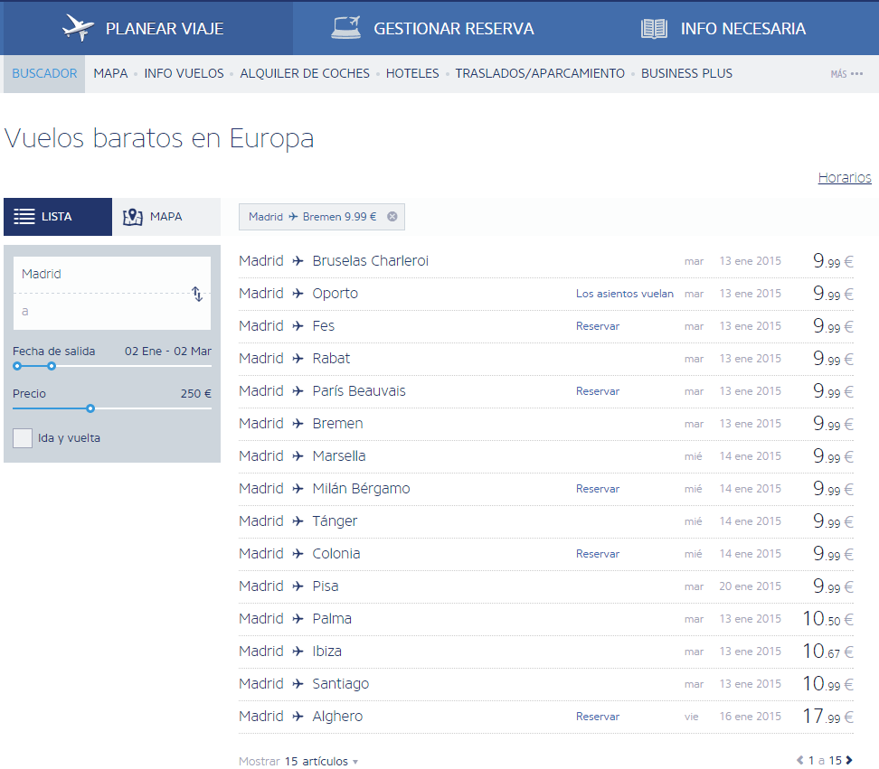
Task: Click the Marsella destination name
Action: pos(338,456)
